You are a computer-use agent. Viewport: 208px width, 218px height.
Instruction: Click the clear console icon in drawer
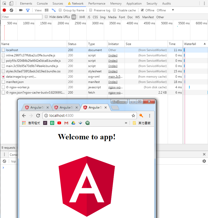coord(5,161)
